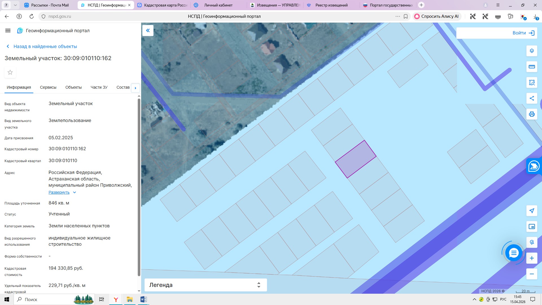Zoom out with the minus button
542x305 pixels.
point(532,274)
